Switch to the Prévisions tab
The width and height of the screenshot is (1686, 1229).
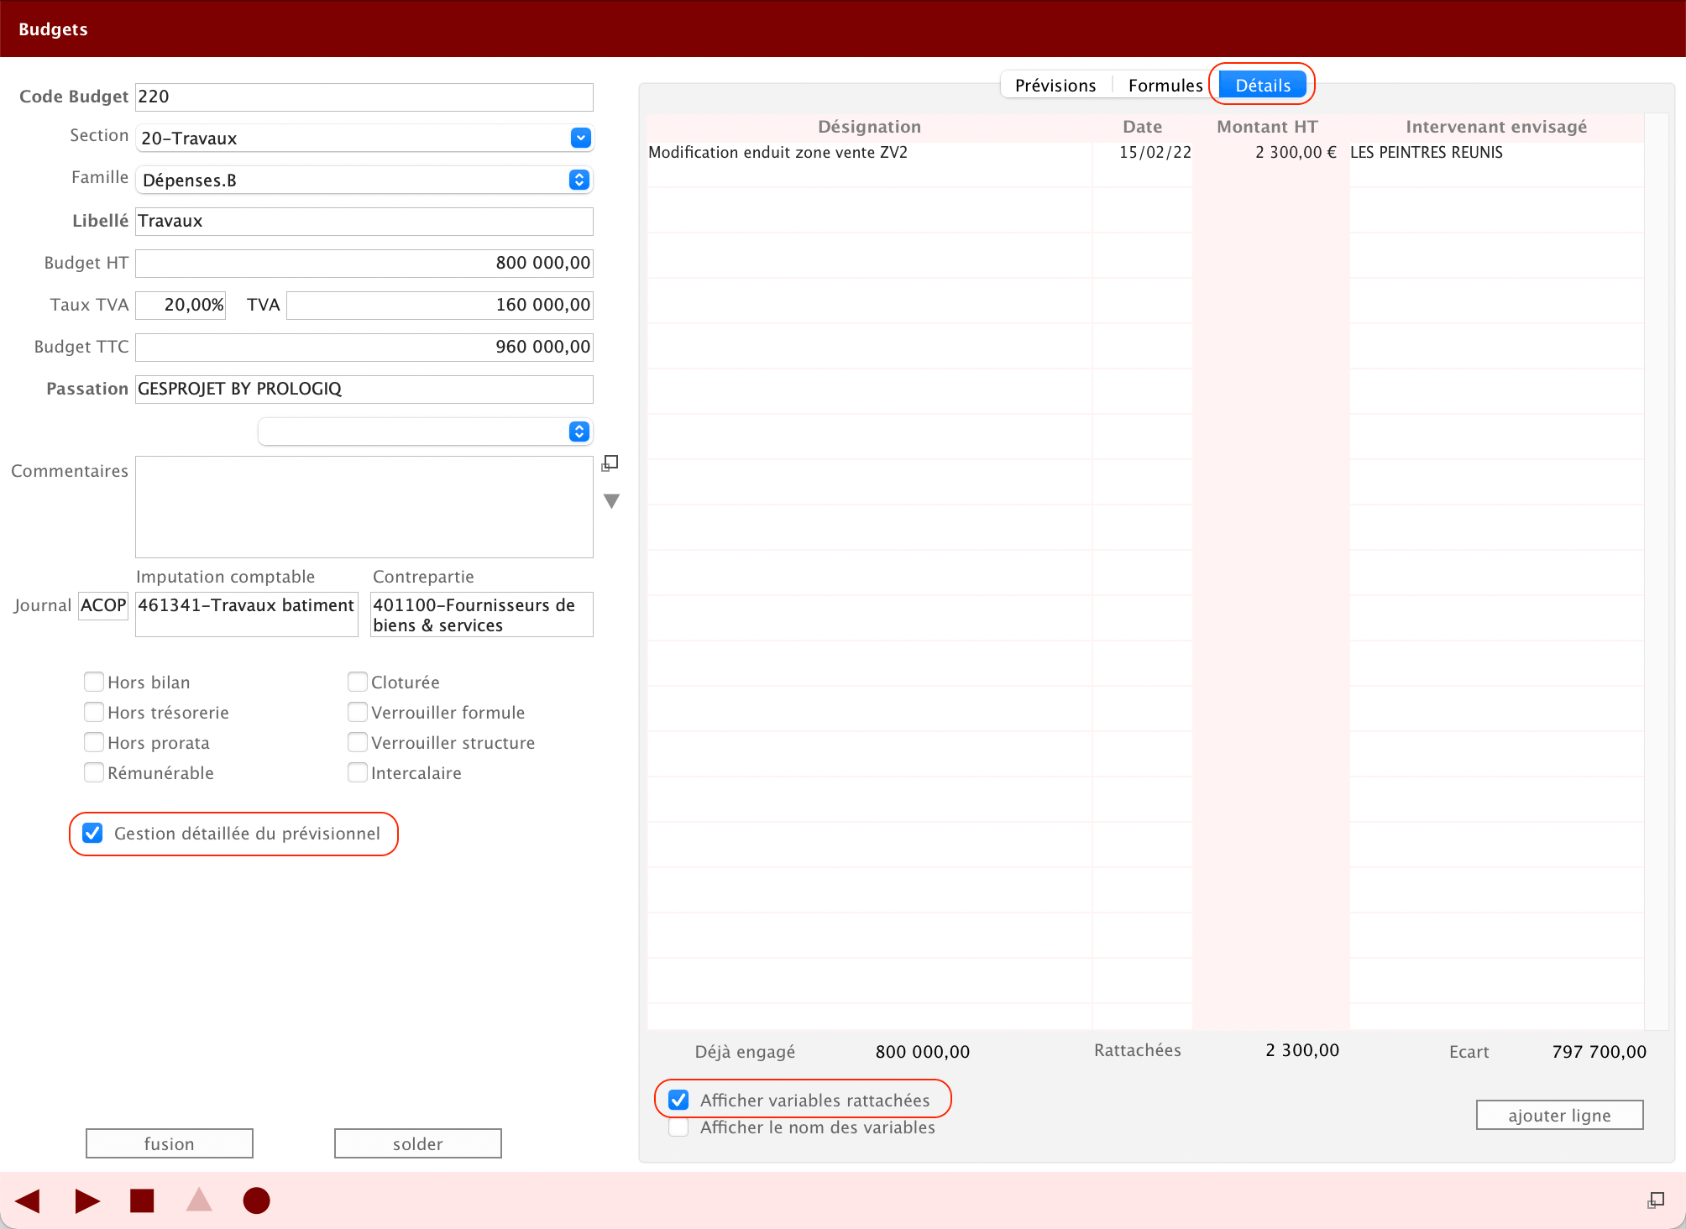[1055, 85]
